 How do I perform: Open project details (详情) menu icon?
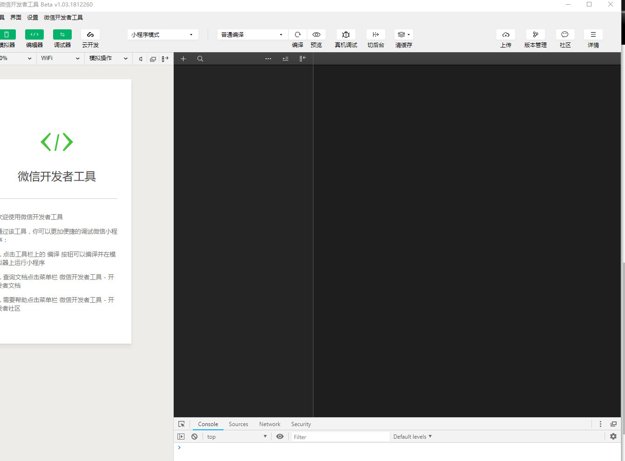(593, 34)
